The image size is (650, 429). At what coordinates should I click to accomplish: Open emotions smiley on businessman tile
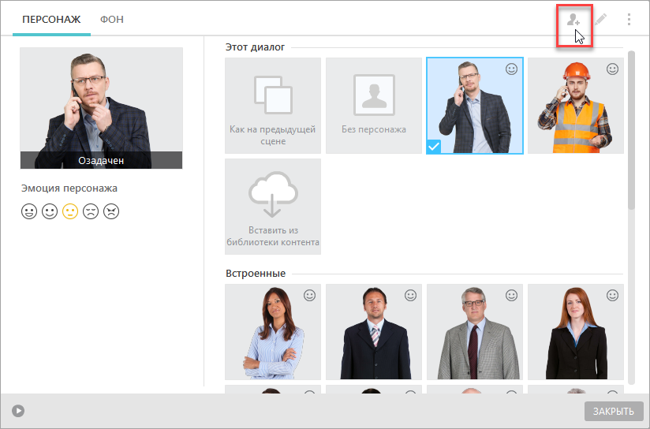tap(511, 69)
